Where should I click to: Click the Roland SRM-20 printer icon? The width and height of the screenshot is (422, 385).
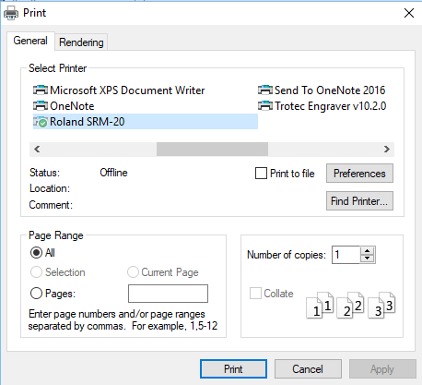point(41,122)
